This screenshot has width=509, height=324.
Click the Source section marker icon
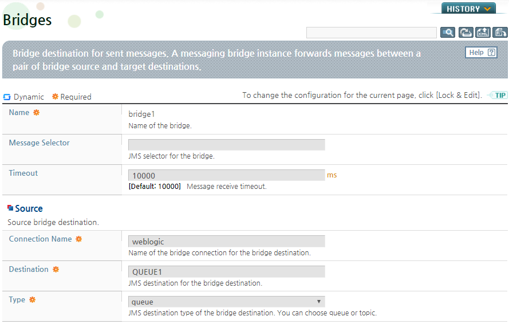coord(10,208)
